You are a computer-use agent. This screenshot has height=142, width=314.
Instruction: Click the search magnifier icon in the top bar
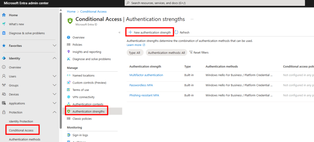[128, 3]
